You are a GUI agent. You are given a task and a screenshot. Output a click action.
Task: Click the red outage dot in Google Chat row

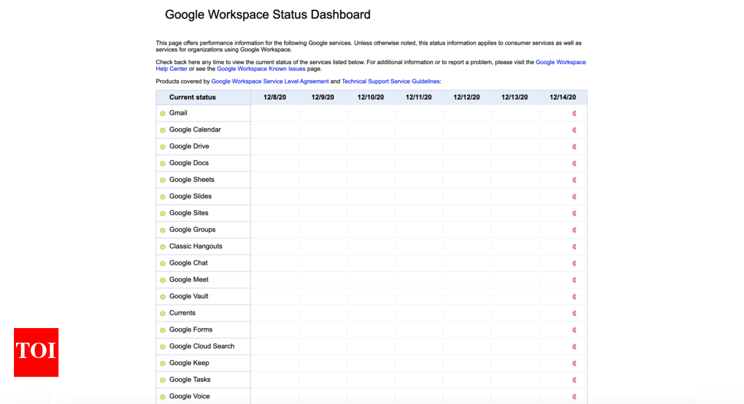tap(574, 263)
